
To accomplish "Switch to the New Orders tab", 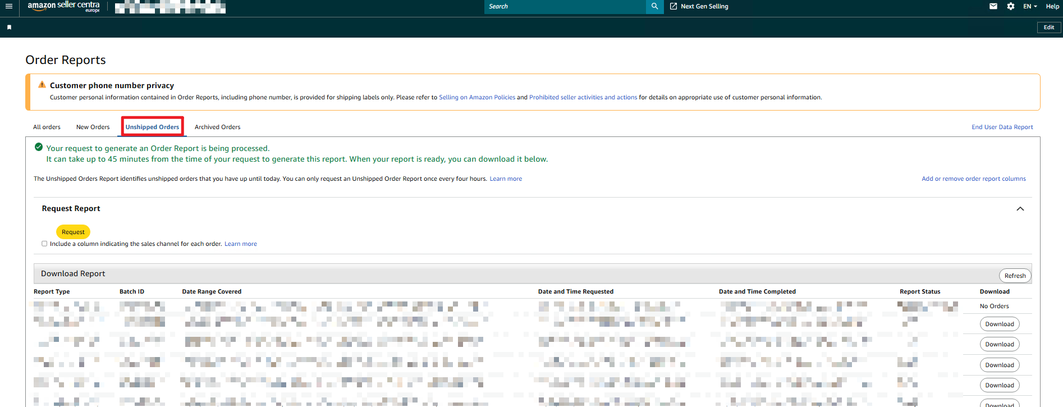I will pyautogui.click(x=93, y=127).
